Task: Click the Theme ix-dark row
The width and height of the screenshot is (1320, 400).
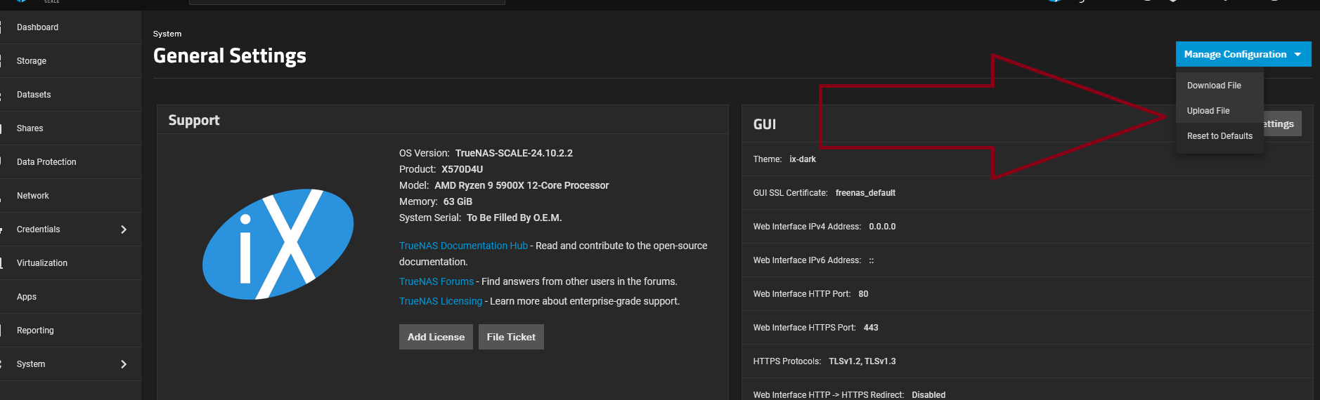Action: click(x=1027, y=159)
